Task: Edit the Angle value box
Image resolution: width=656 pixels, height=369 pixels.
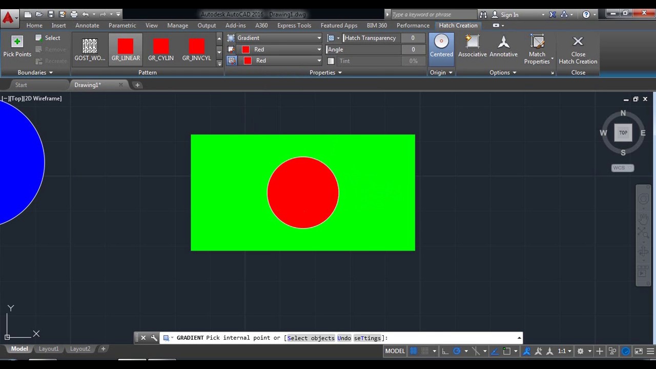Action: coord(413,50)
